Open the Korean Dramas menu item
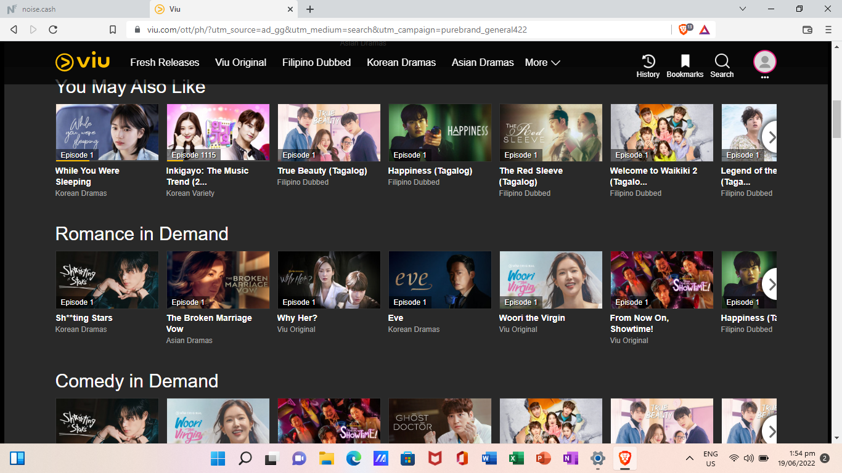Image resolution: width=842 pixels, height=473 pixels. (401, 62)
